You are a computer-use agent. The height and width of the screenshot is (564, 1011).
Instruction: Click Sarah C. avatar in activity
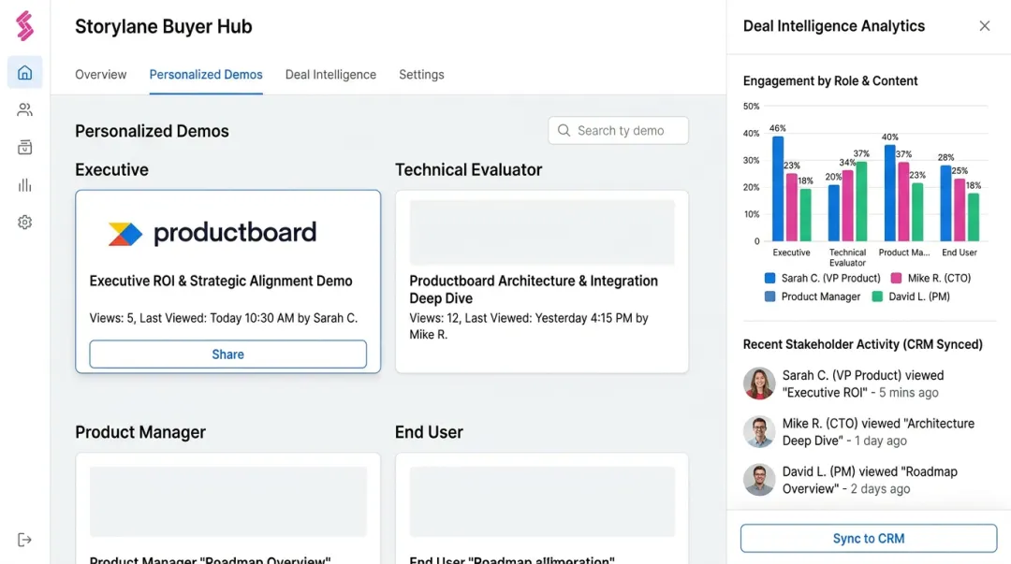pyautogui.click(x=759, y=383)
